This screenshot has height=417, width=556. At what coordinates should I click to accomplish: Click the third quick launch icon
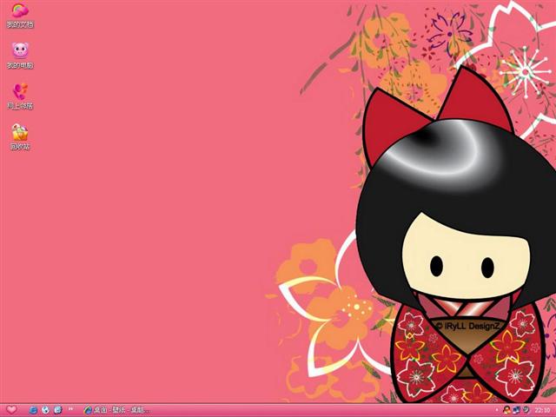[58, 410]
